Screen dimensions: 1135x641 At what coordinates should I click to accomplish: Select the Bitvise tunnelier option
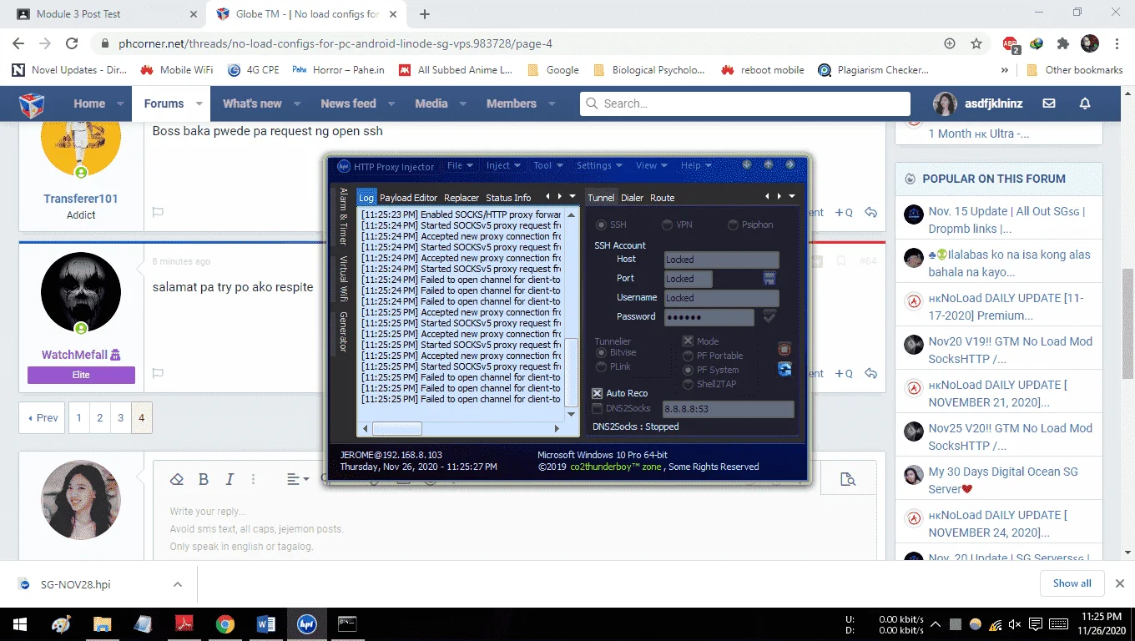601,353
